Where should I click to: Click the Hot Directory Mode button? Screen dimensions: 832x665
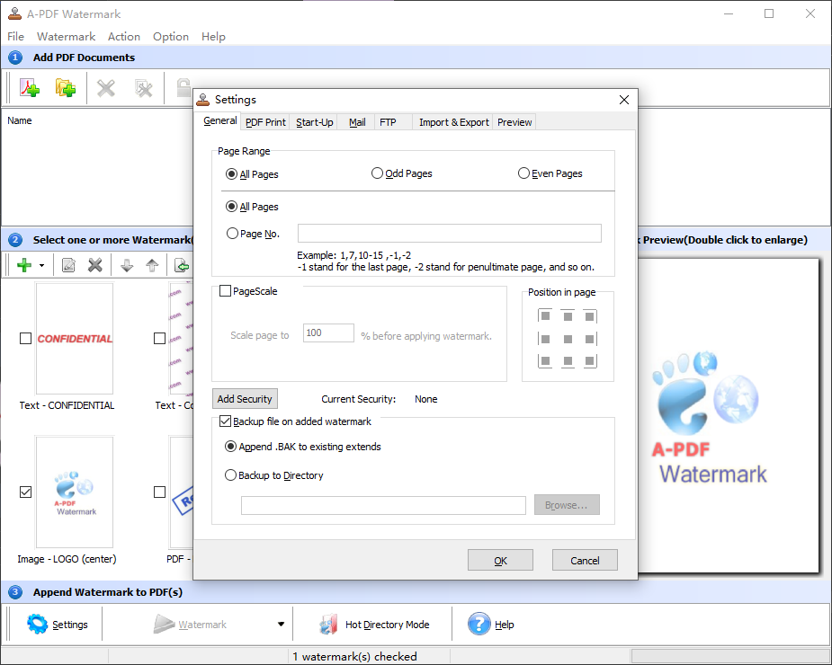point(374,625)
